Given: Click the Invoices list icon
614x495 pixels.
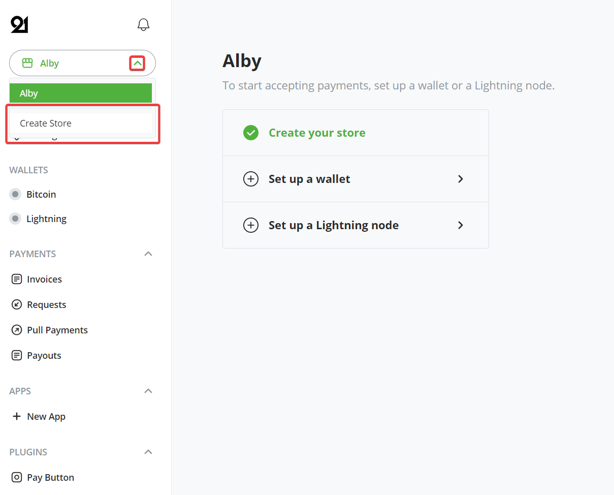Looking at the screenshot, I should coord(17,279).
